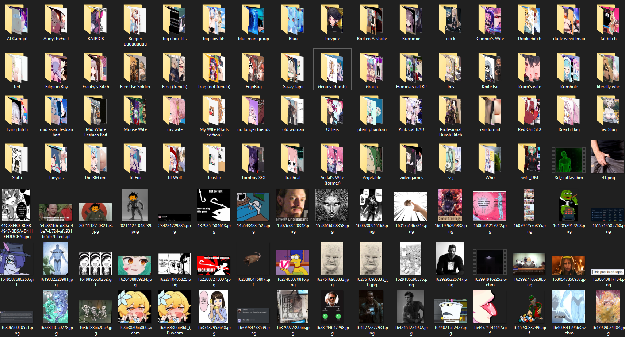
Task: Open the Bluu folder icon
Action: [293, 20]
